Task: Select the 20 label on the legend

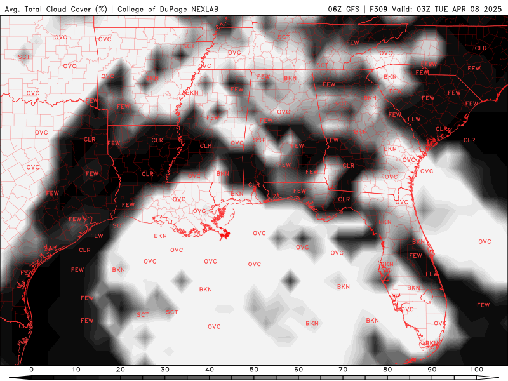Action: click(121, 370)
